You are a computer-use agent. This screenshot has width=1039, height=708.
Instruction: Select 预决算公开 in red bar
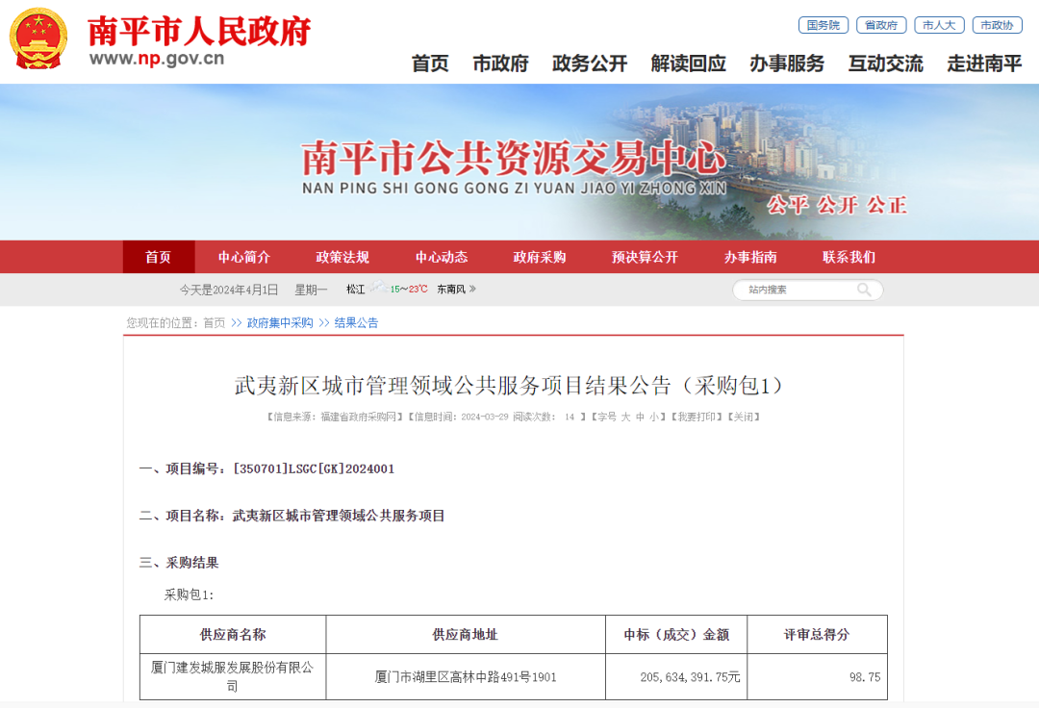645,257
